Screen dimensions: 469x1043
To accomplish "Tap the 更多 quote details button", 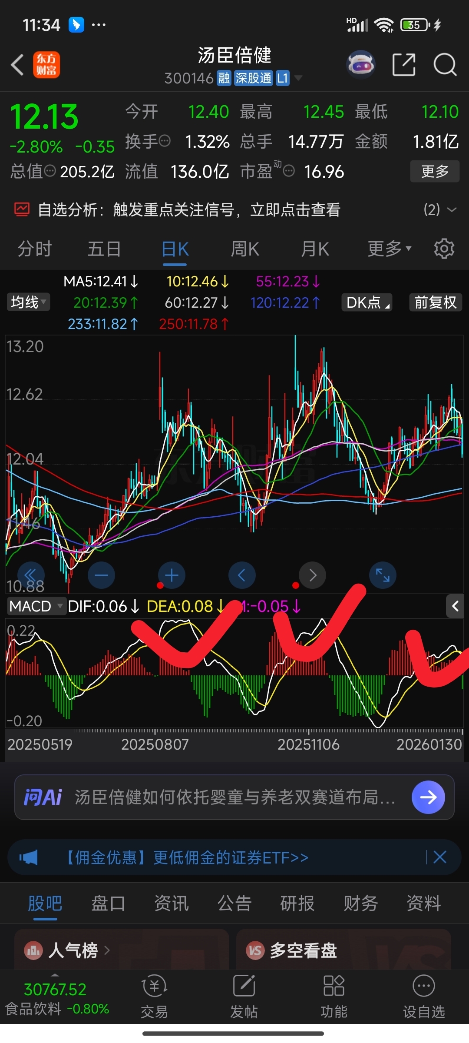I will coord(435,171).
